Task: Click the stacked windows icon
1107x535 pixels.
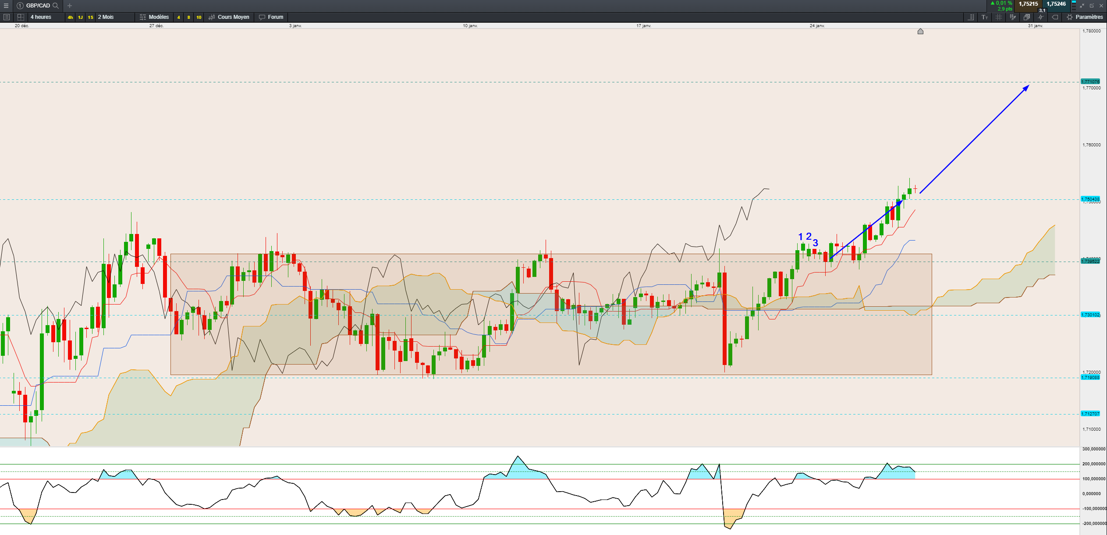Action: coord(1027,17)
